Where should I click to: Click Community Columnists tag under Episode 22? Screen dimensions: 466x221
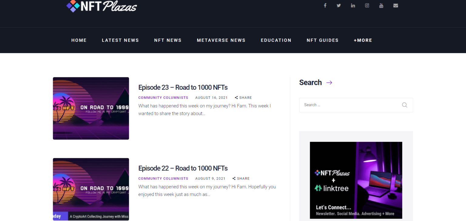pyautogui.click(x=163, y=179)
